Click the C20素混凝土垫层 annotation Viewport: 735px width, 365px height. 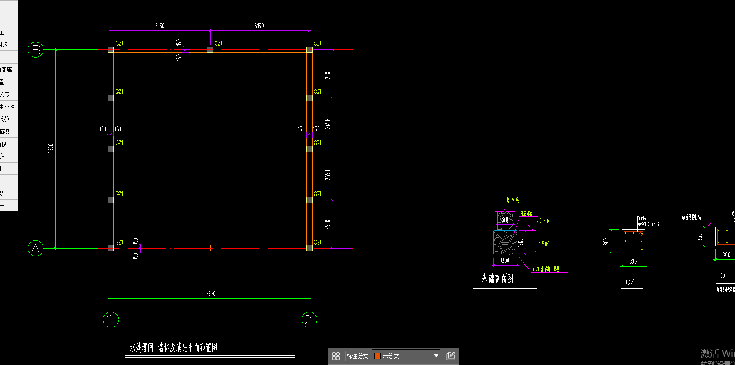coord(546,269)
